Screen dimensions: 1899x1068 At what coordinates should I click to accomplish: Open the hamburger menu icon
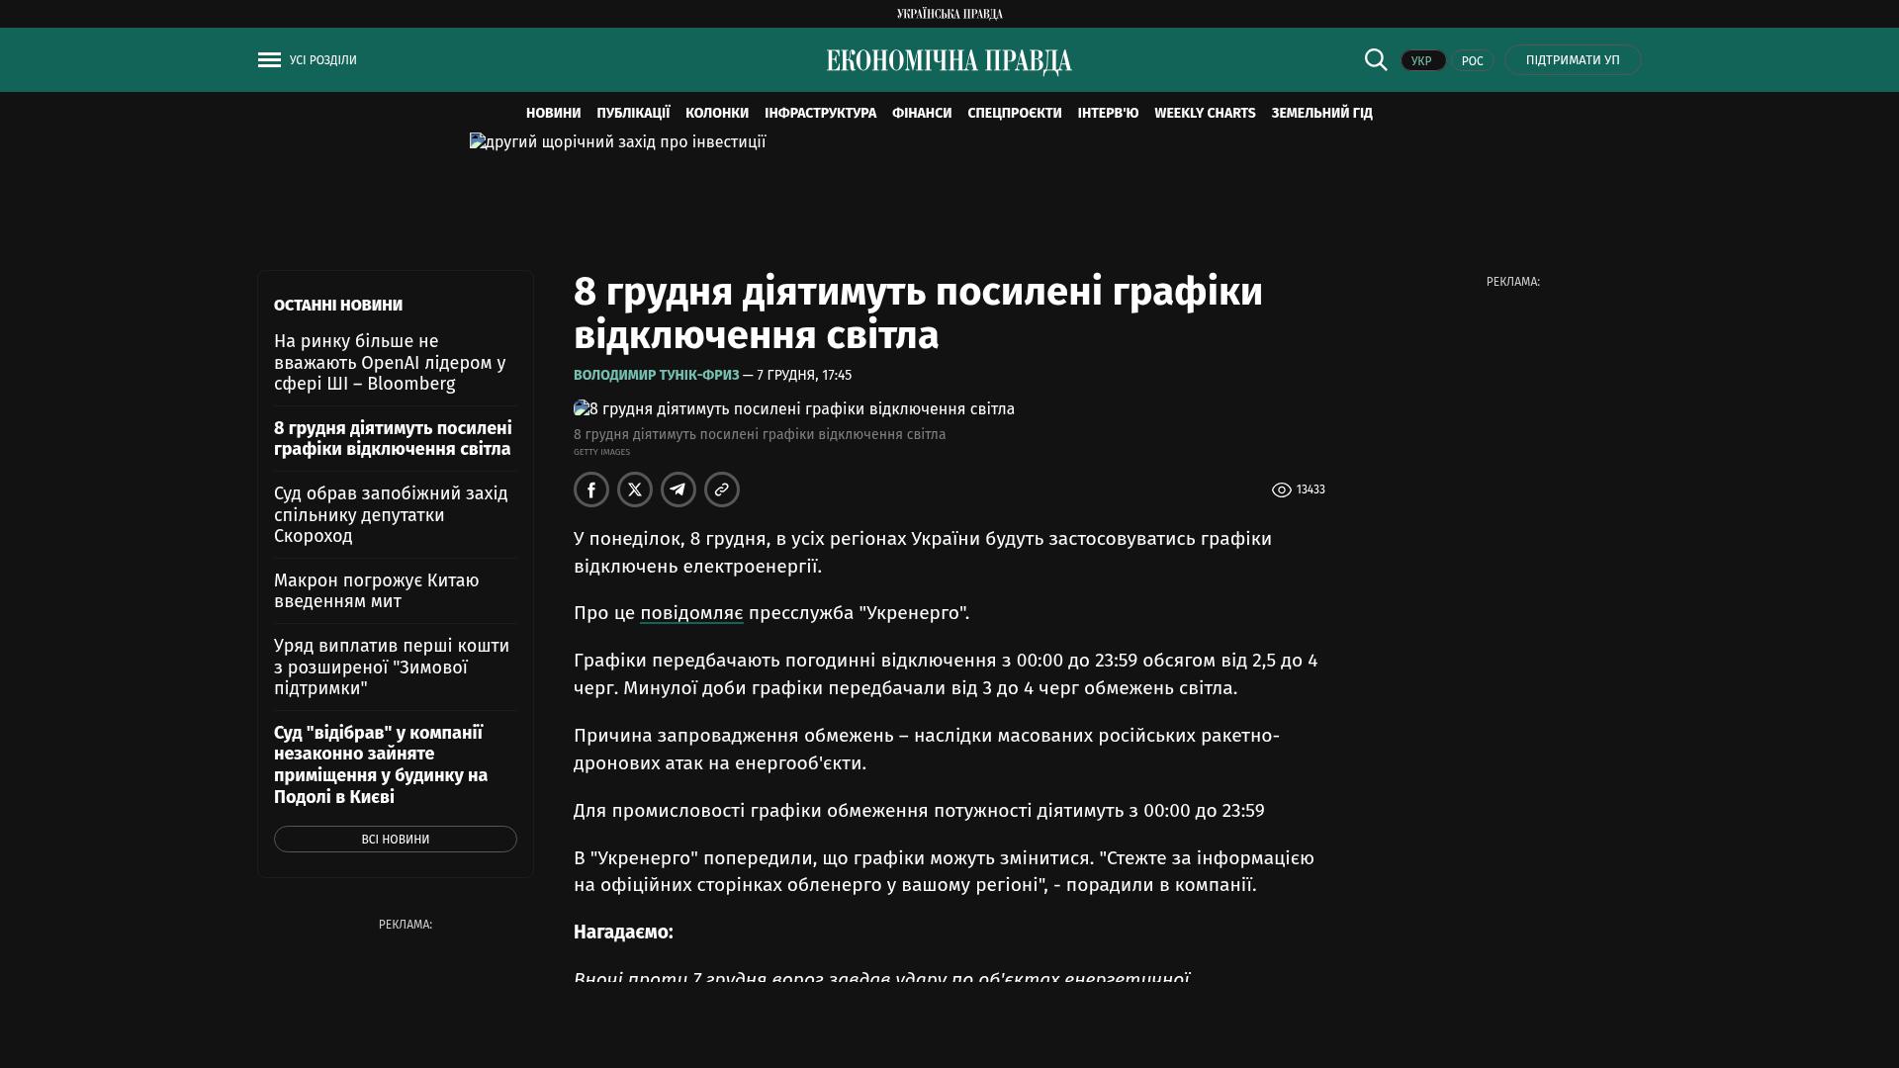coord(269,60)
